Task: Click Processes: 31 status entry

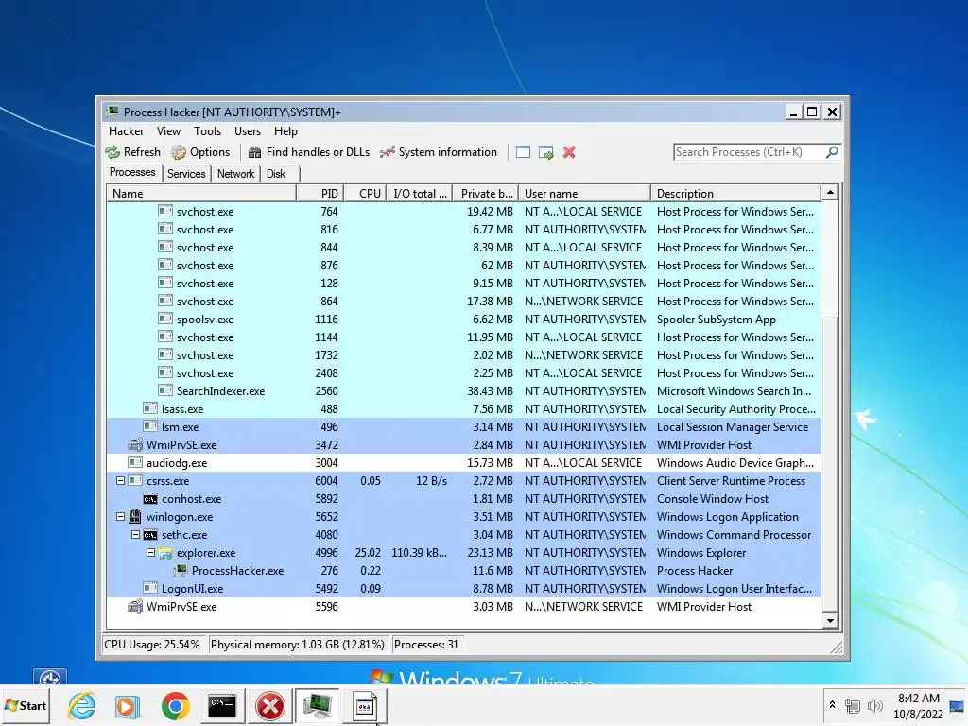Action: [x=426, y=645]
